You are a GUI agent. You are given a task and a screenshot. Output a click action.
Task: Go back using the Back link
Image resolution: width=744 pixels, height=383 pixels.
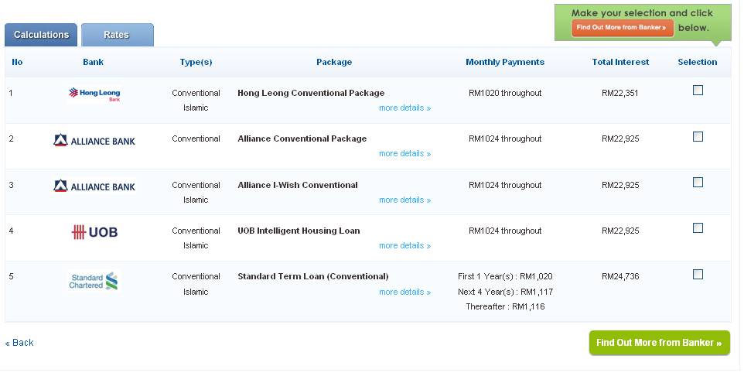[19, 343]
